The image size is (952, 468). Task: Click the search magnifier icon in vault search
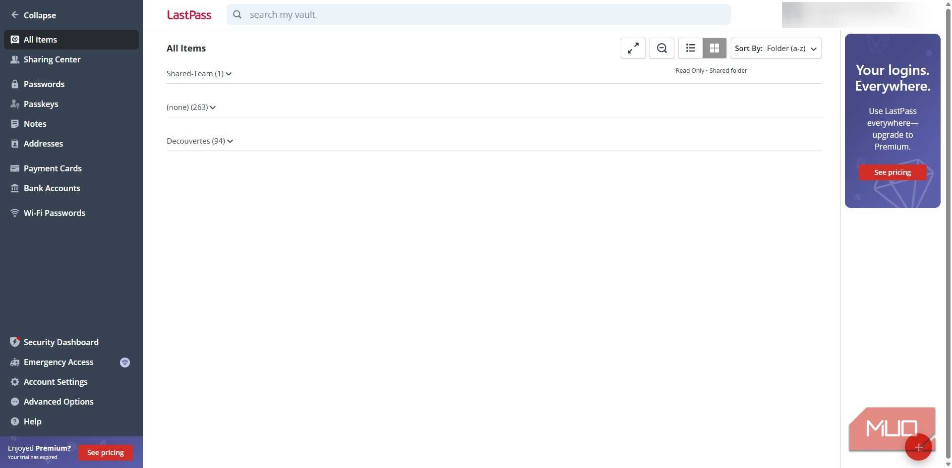[238, 14]
